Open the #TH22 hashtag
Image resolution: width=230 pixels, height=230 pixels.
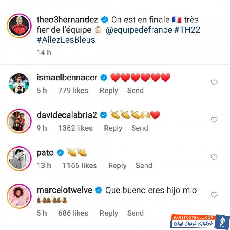click(x=187, y=30)
